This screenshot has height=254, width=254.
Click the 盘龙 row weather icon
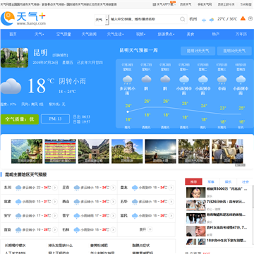point(135,188)
